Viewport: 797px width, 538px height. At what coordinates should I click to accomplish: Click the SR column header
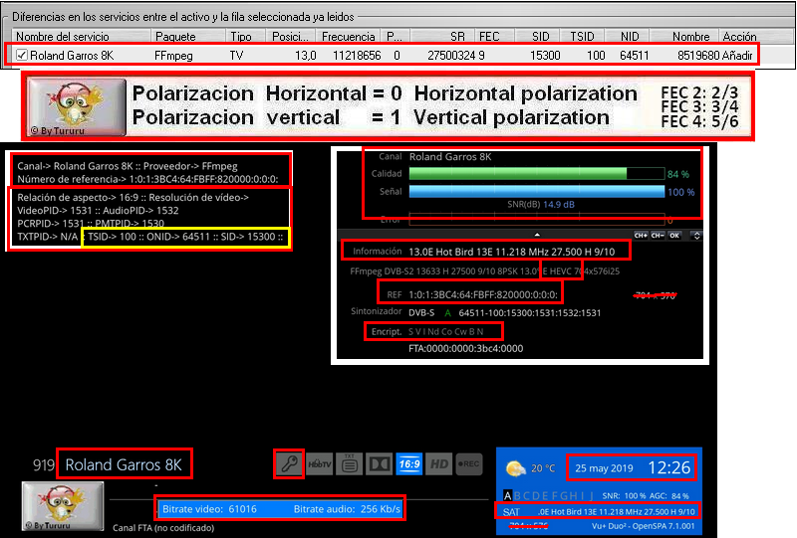tap(442, 37)
